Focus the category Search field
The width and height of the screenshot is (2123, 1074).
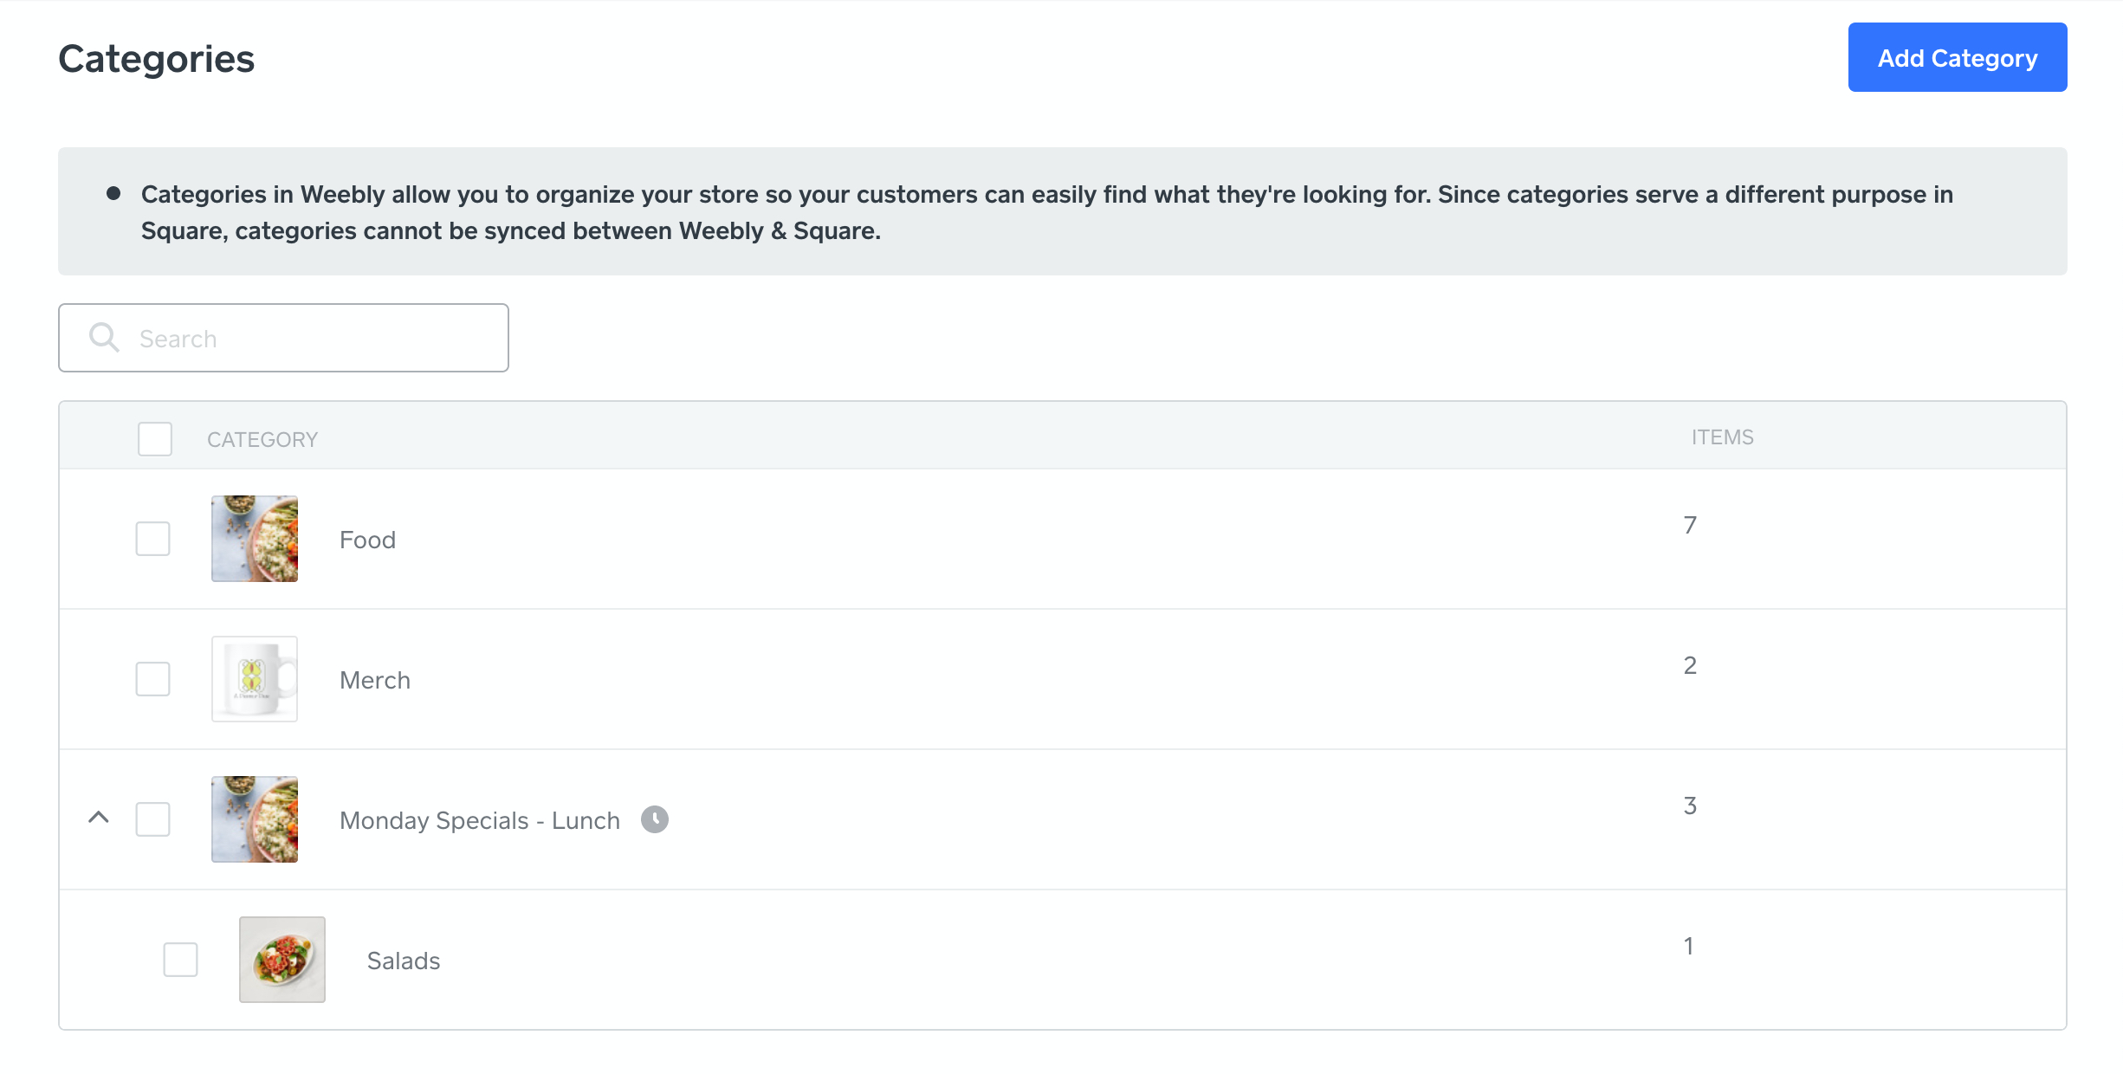pos(312,338)
